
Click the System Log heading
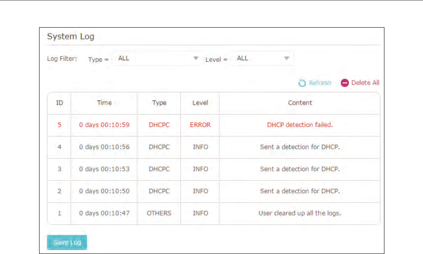(71, 37)
